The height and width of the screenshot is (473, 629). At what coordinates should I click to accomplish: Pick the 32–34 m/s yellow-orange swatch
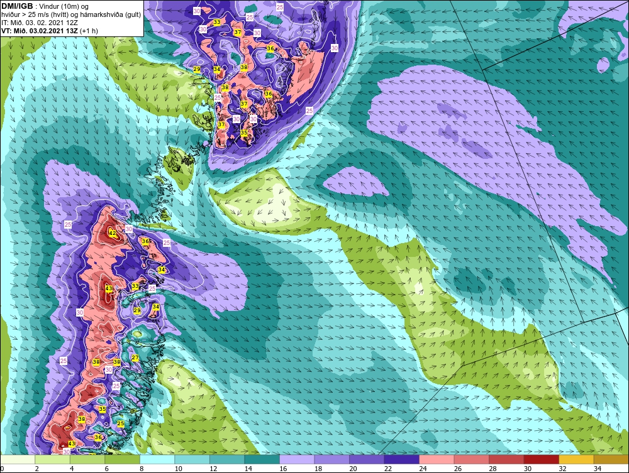[576, 459]
